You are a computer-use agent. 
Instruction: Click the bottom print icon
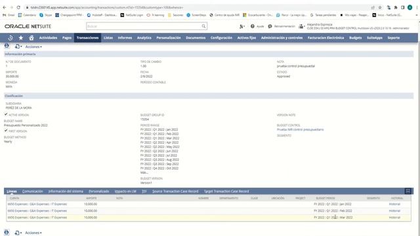[7, 232]
